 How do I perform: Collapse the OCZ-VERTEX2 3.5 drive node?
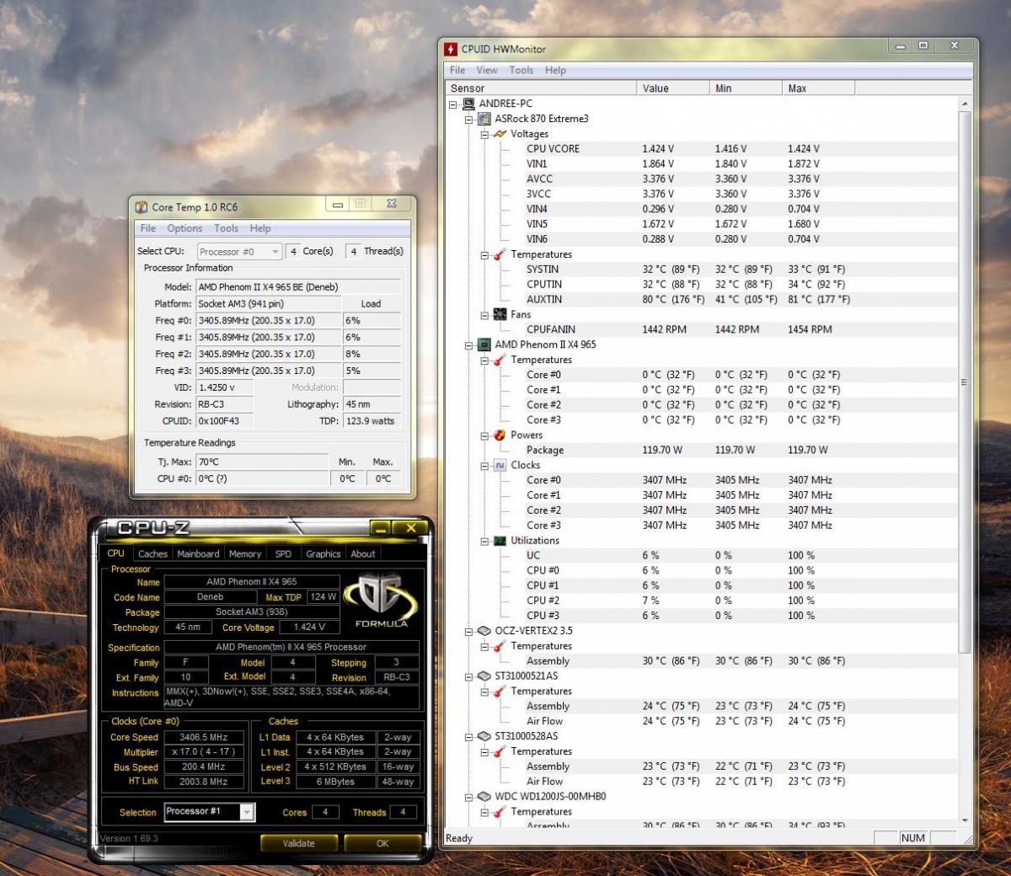tap(469, 631)
